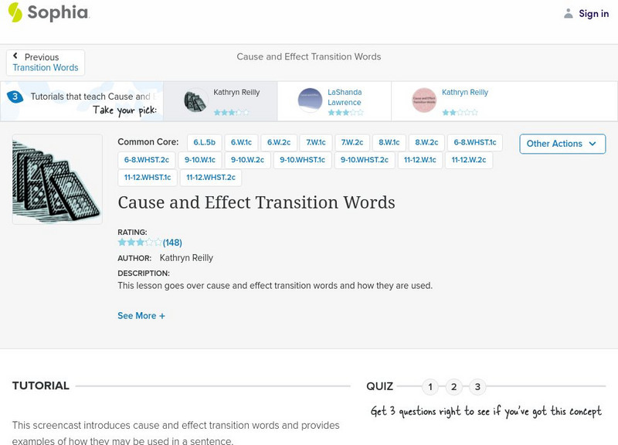Click the Previous left chevron icon

click(15, 56)
